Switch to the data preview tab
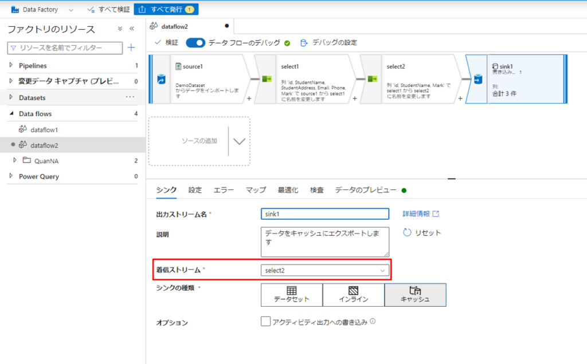The width and height of the screenshot is (587, 364). tap(365, 190)
